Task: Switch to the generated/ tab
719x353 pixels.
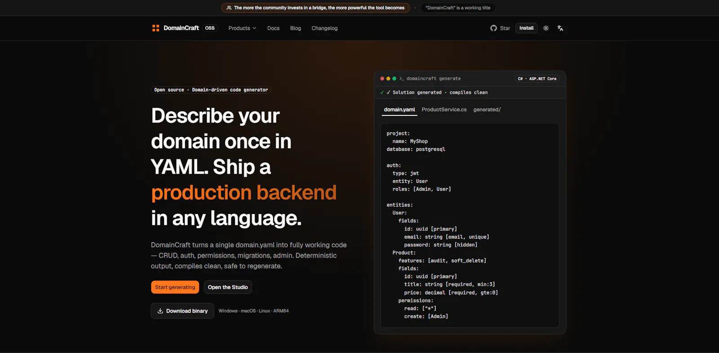Action: click(487, 110)
